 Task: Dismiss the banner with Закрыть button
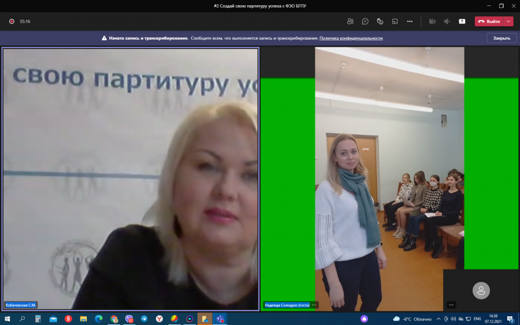click(x=502, y=38)
